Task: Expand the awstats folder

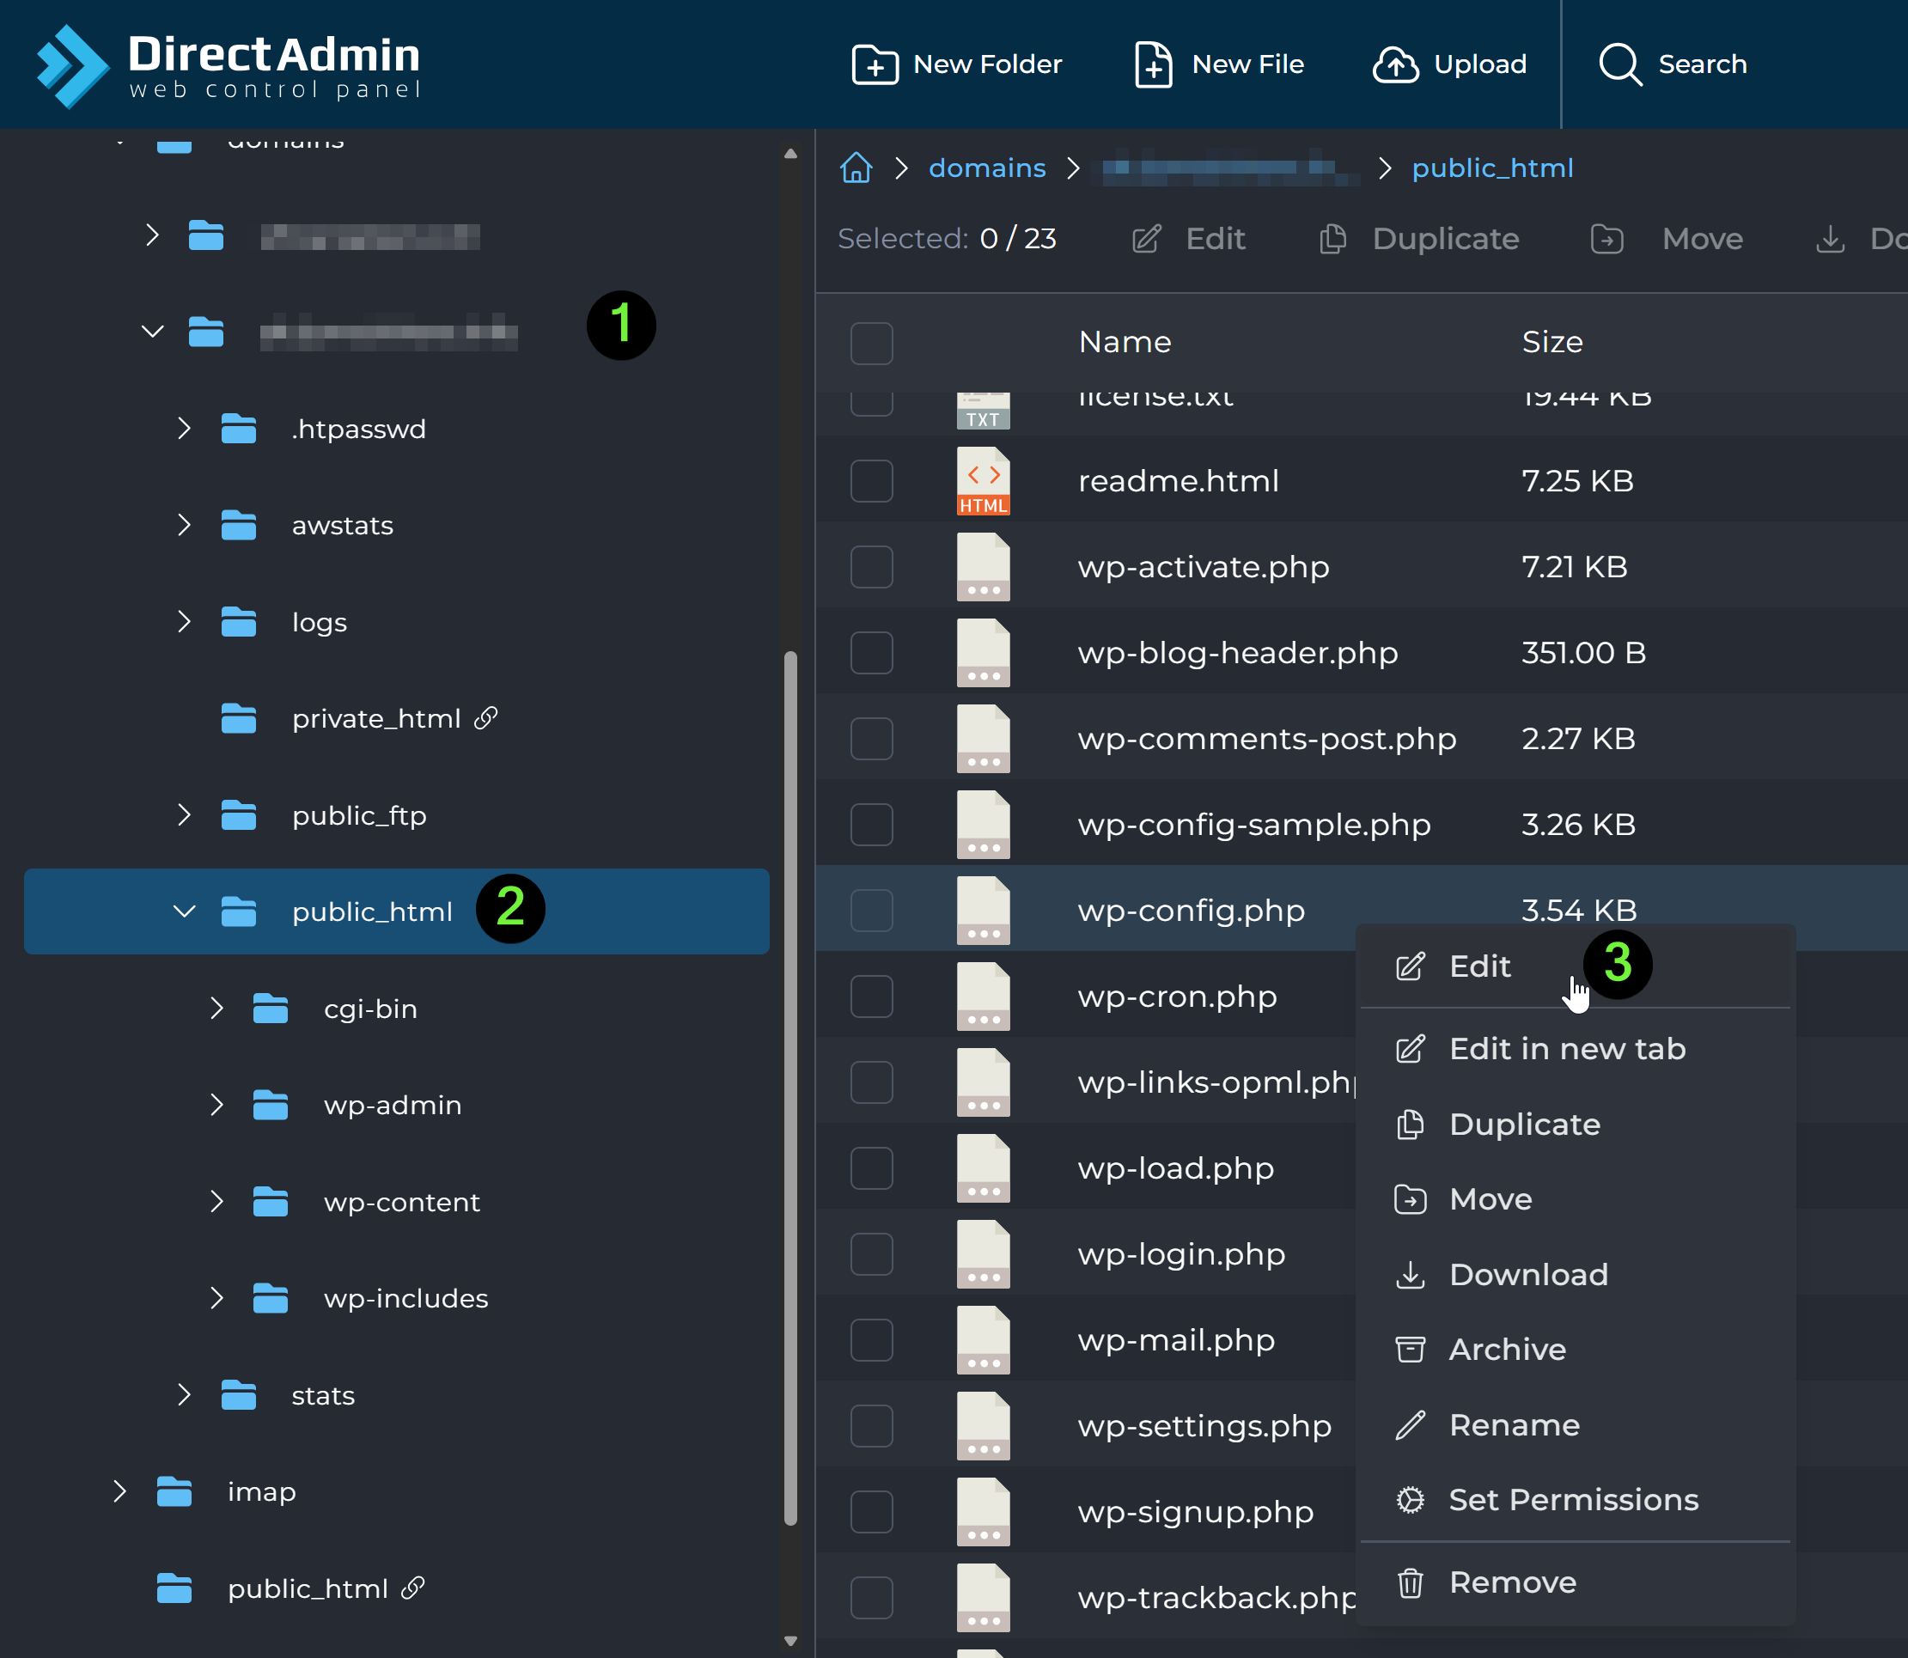Action: tap(184, 526)
